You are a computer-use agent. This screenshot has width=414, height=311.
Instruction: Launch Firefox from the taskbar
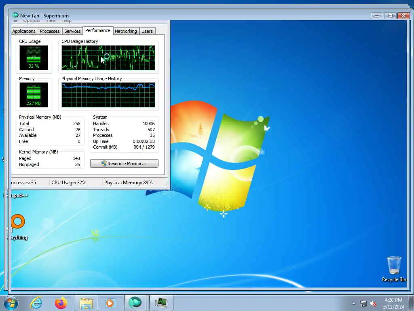(x=61, y=303)
